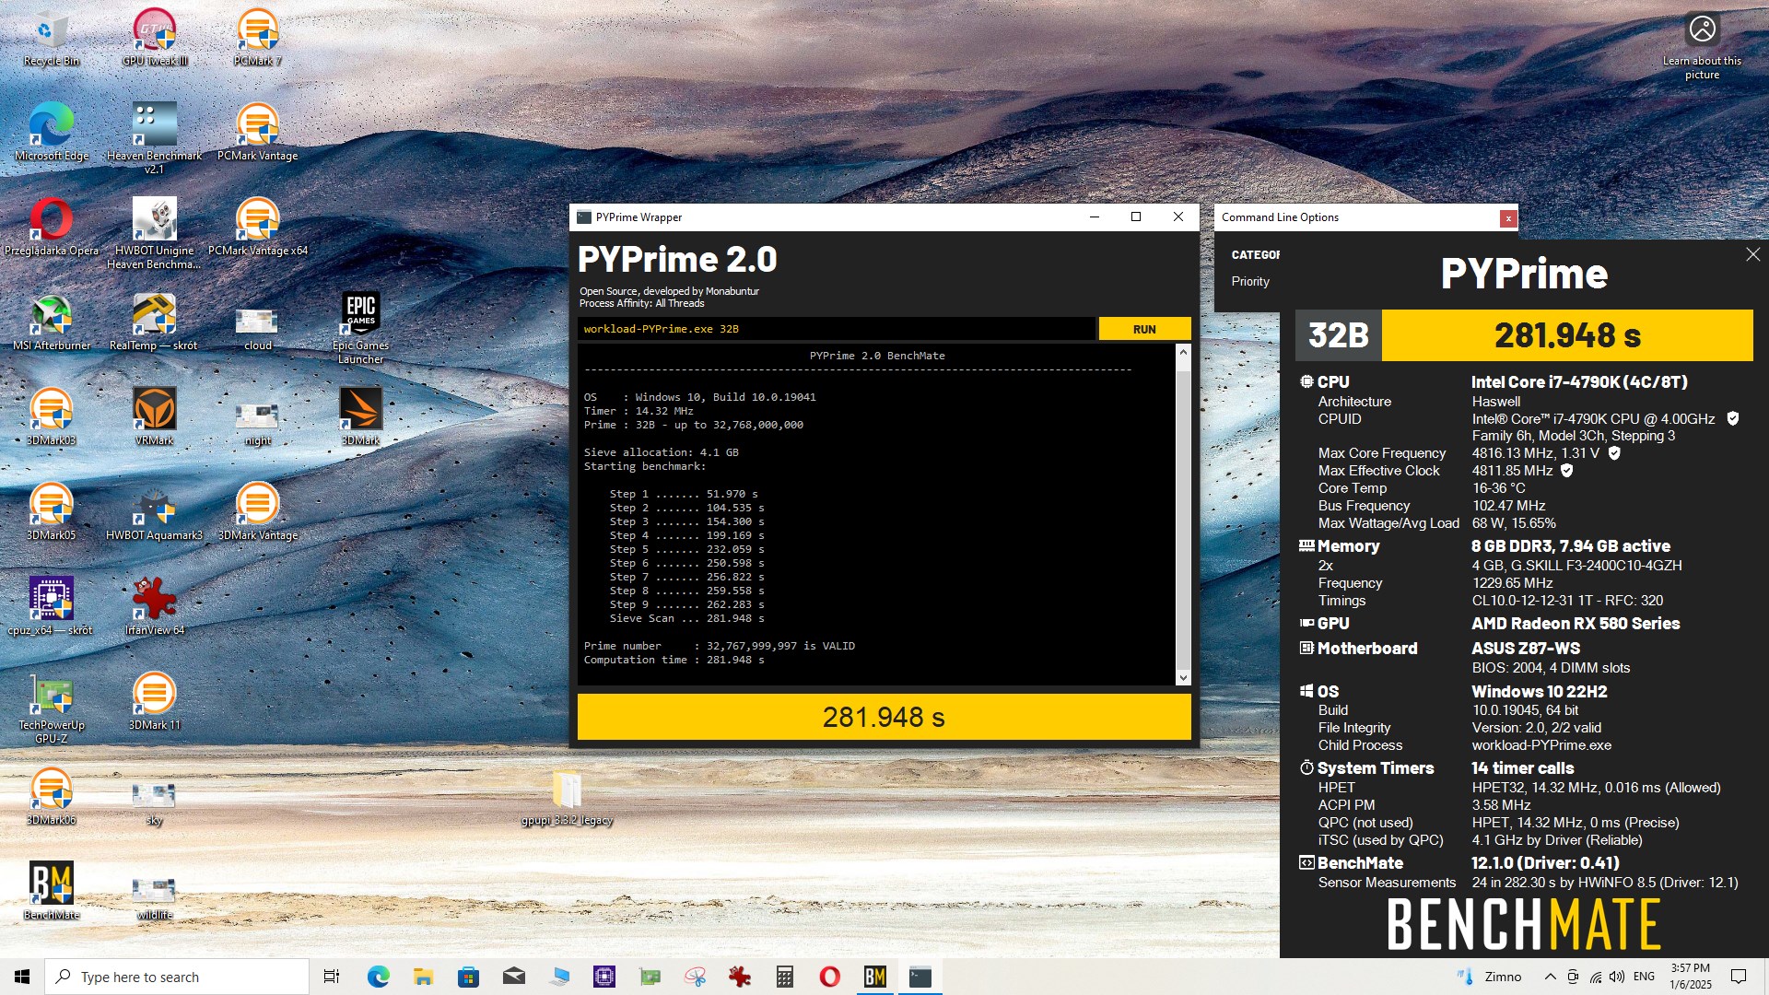Click scrollbar down arrow in PYPrime output

coord(1183,678)
